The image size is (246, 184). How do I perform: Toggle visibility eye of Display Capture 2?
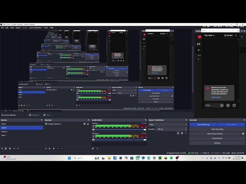point(85,124)
